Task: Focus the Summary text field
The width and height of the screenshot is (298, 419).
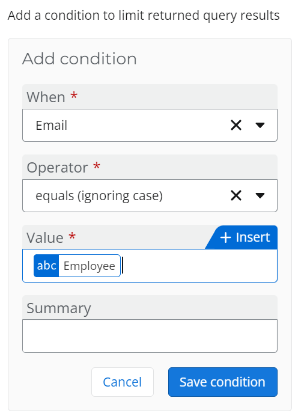Action: [150, 336]
